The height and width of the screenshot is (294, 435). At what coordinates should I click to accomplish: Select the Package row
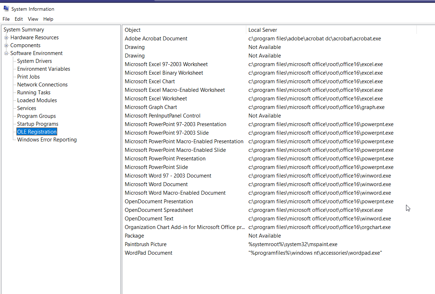pyautogui.click(x=134, y=236)
